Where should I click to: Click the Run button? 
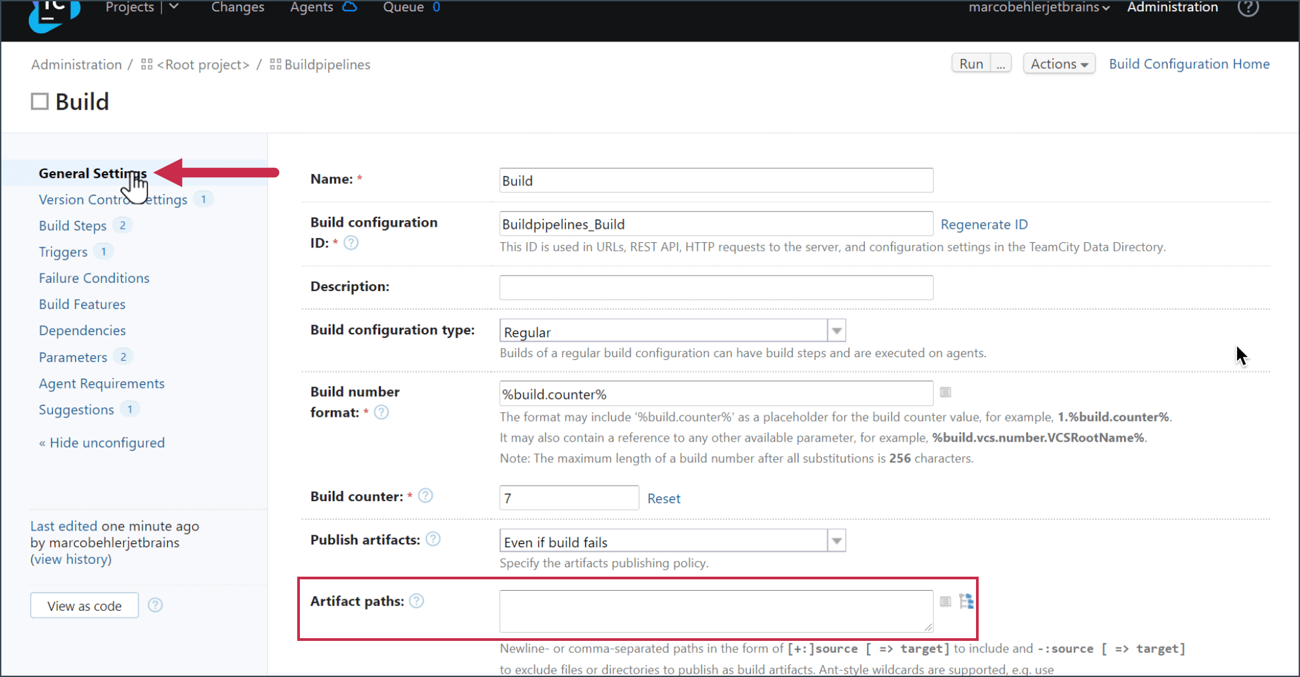971,64
